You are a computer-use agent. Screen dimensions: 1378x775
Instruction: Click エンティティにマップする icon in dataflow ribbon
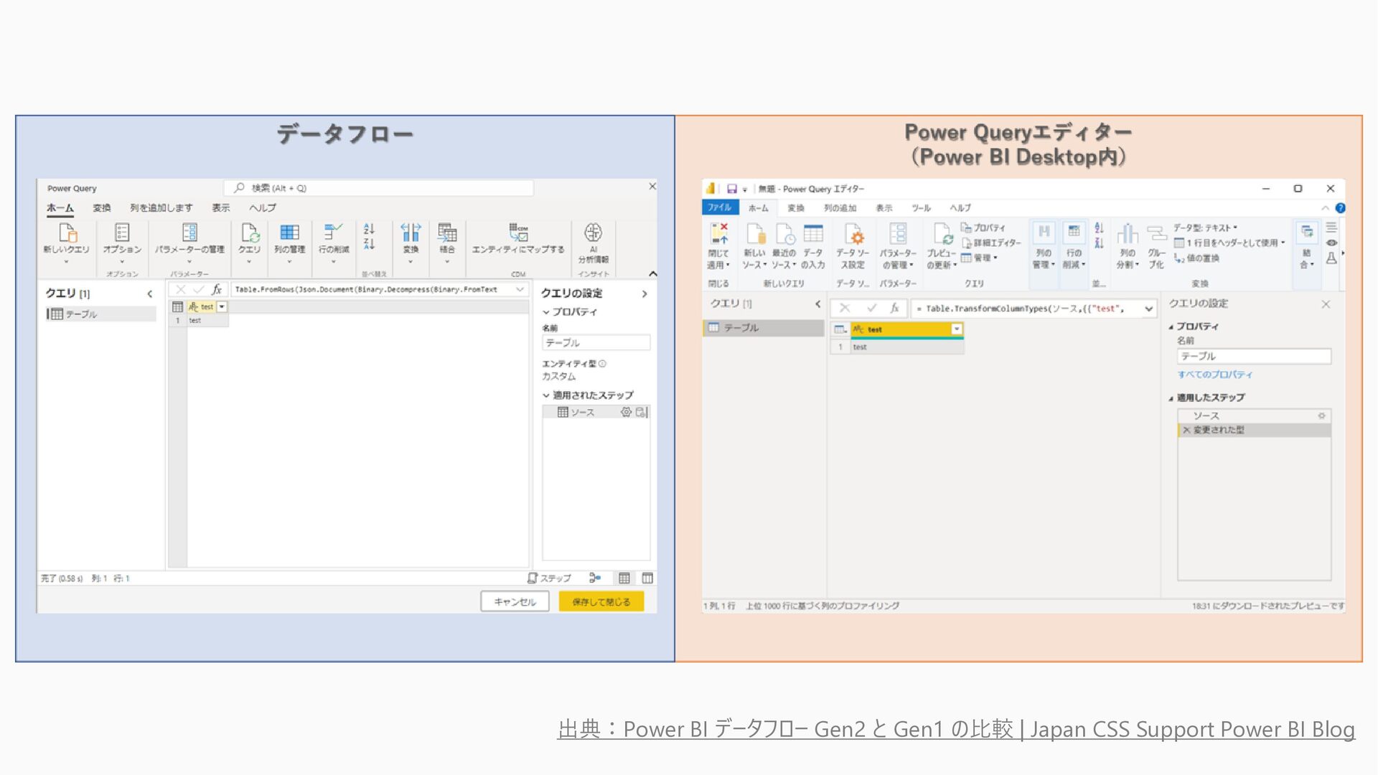(x=518, y=232)
